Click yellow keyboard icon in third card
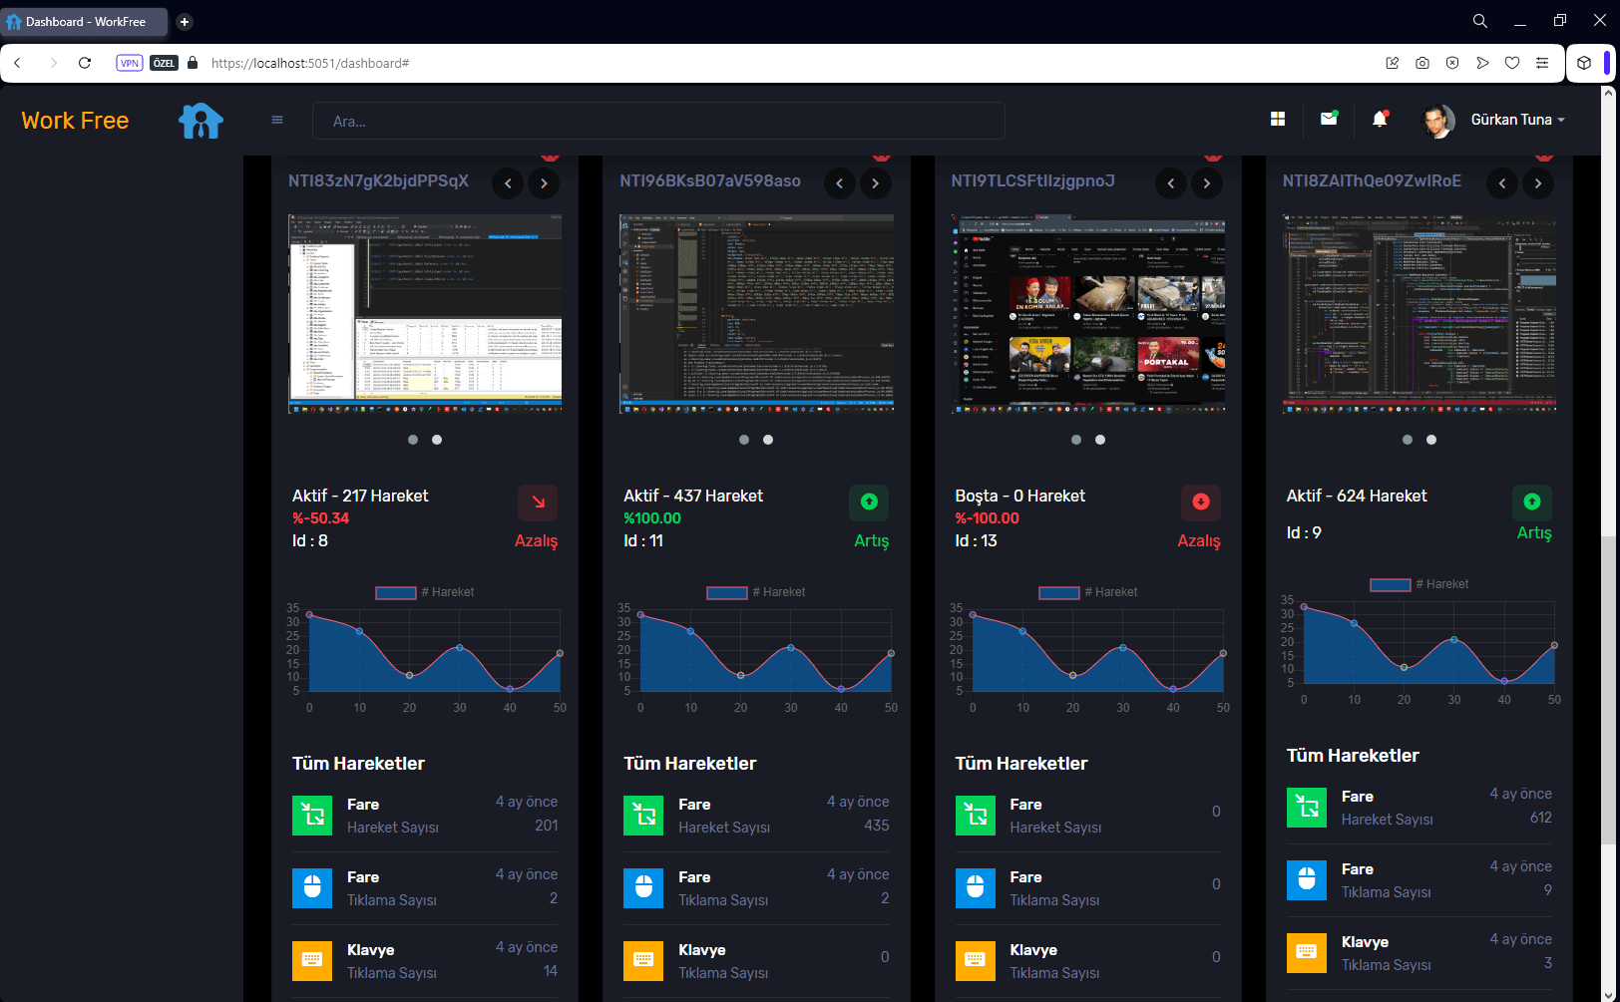Viewport: 1620px width, 1002px height. [975, 961]
